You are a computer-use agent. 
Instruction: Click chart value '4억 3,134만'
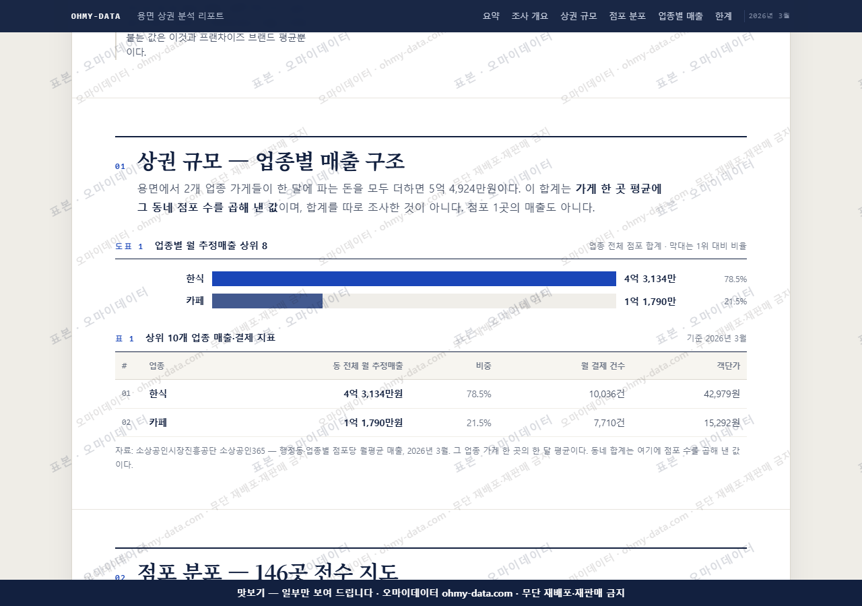[x=650, y=279]
